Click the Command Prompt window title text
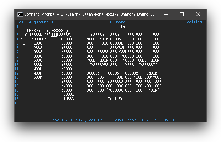This screenshot has height=142, width=221. click(91, 14)
